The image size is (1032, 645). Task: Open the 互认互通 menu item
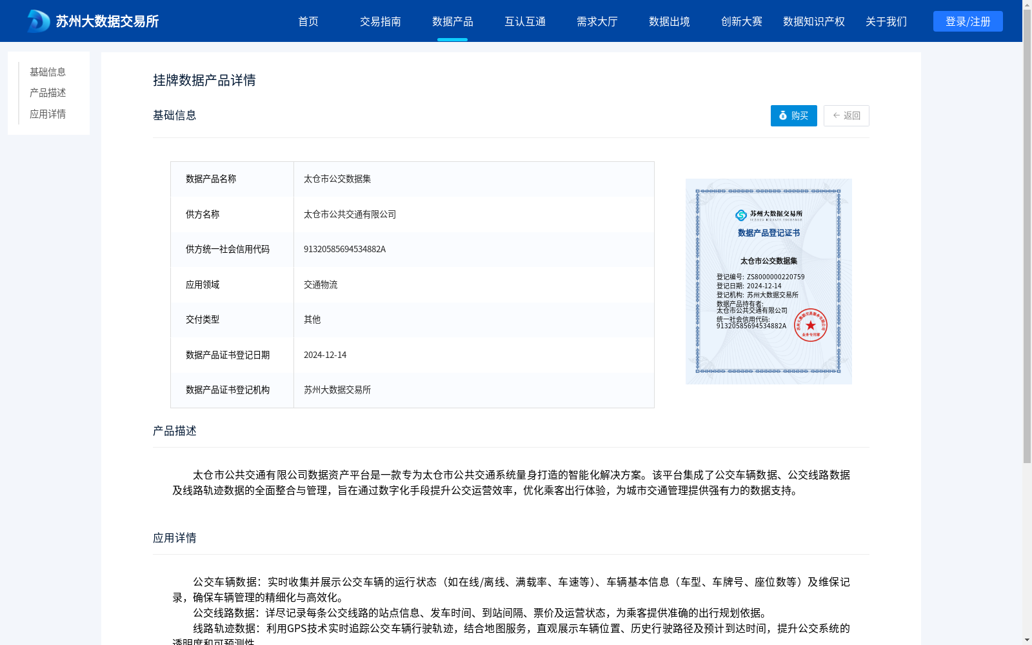point(525,21)
